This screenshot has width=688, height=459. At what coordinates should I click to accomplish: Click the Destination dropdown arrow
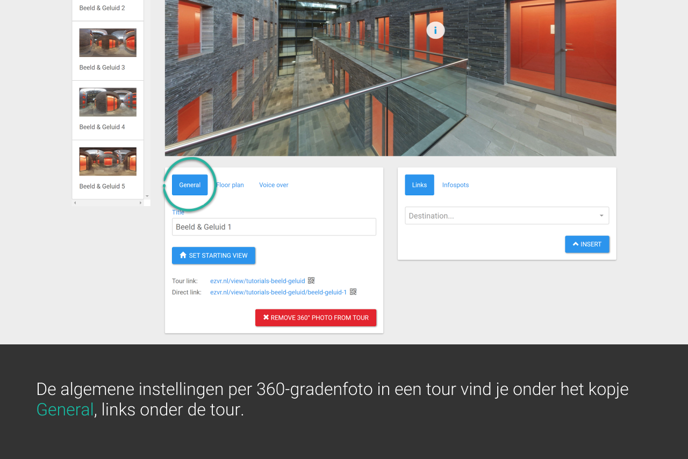pyautogui.click(x=601, y=216)
